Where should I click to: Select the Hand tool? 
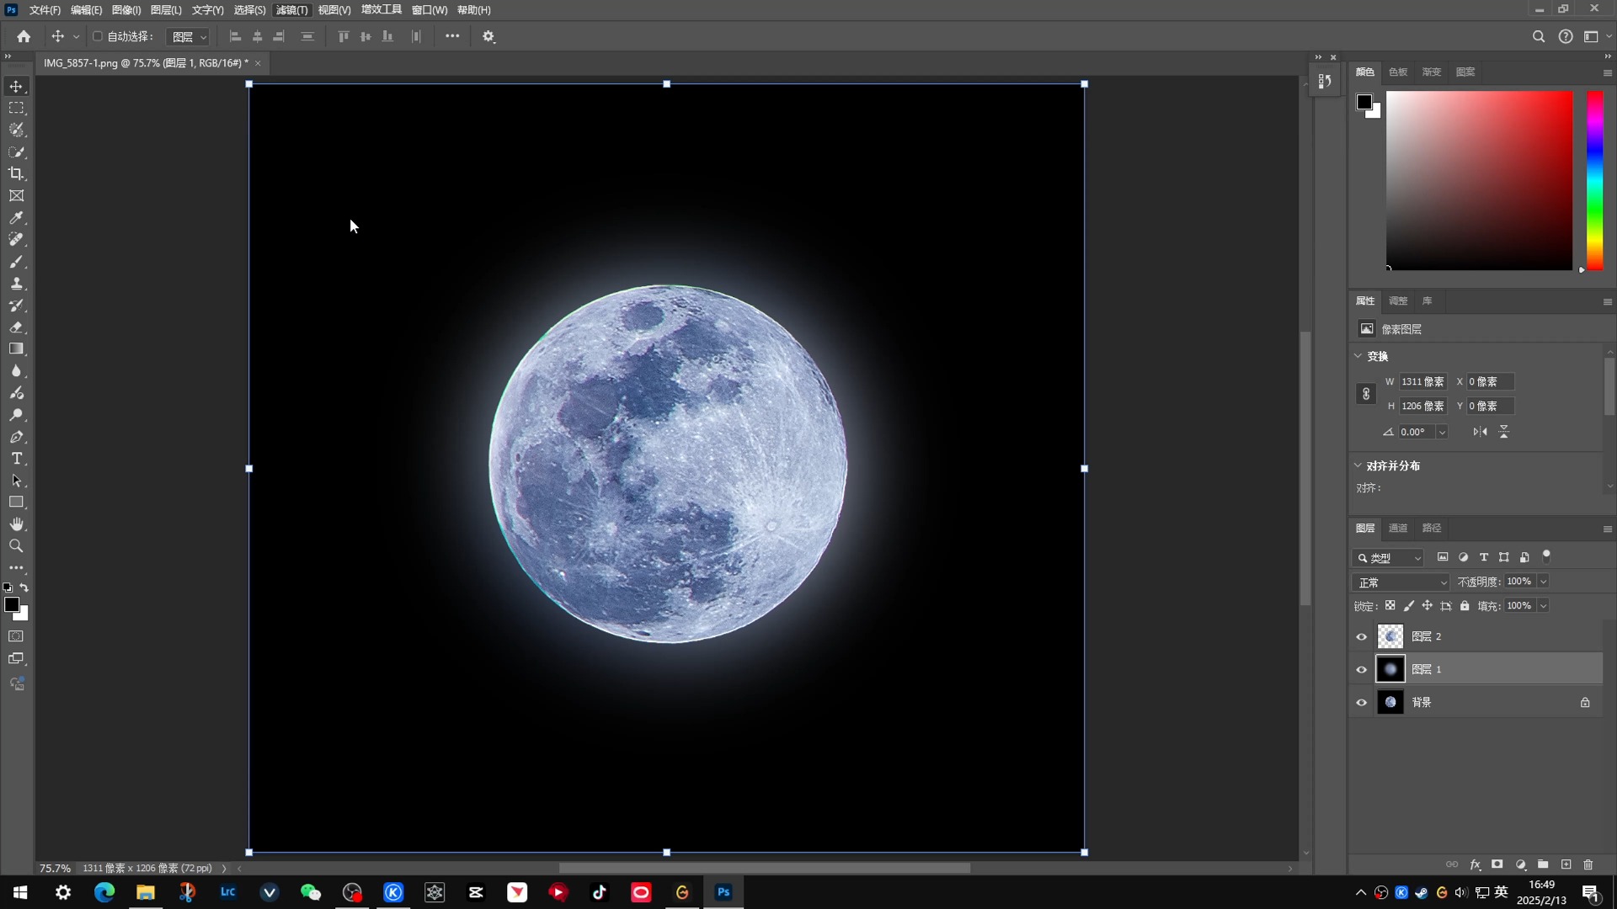coord(16,524)
